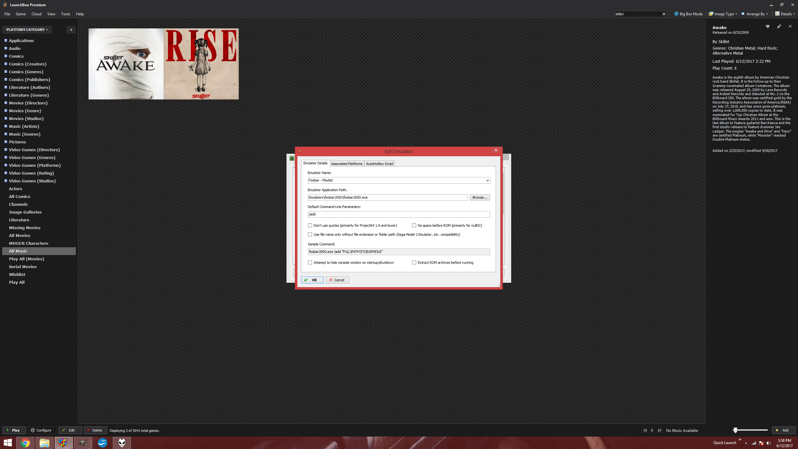Open Chrome from the taskbar
The image size is (798, 449).
(x=25, y=443)
